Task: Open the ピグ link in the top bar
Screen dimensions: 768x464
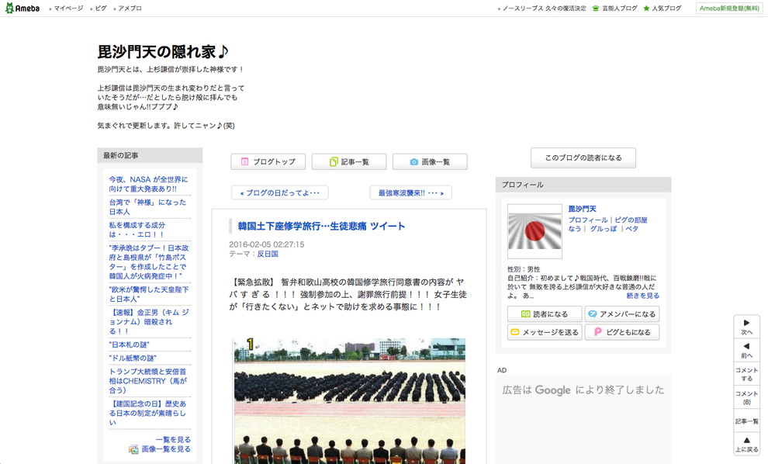Action: coord(101,9)
